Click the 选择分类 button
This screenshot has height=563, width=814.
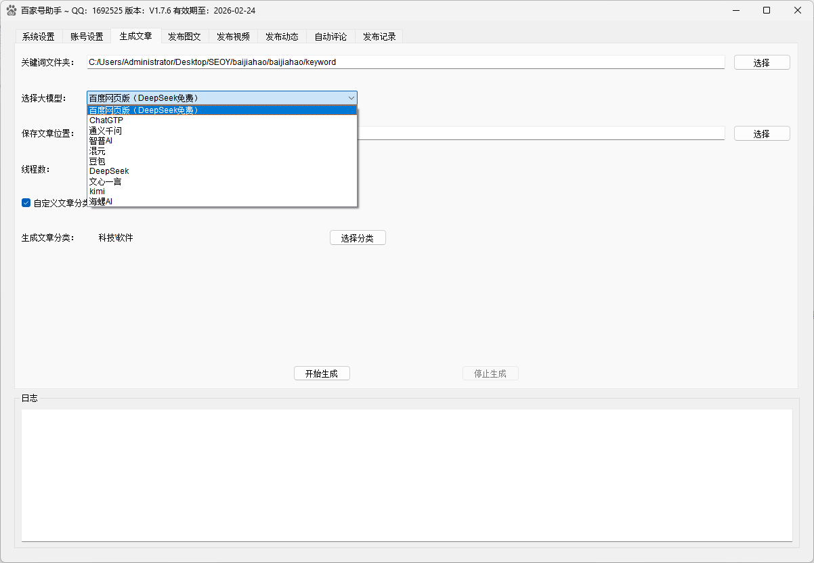pyautogui.click(x=358, y=238)
